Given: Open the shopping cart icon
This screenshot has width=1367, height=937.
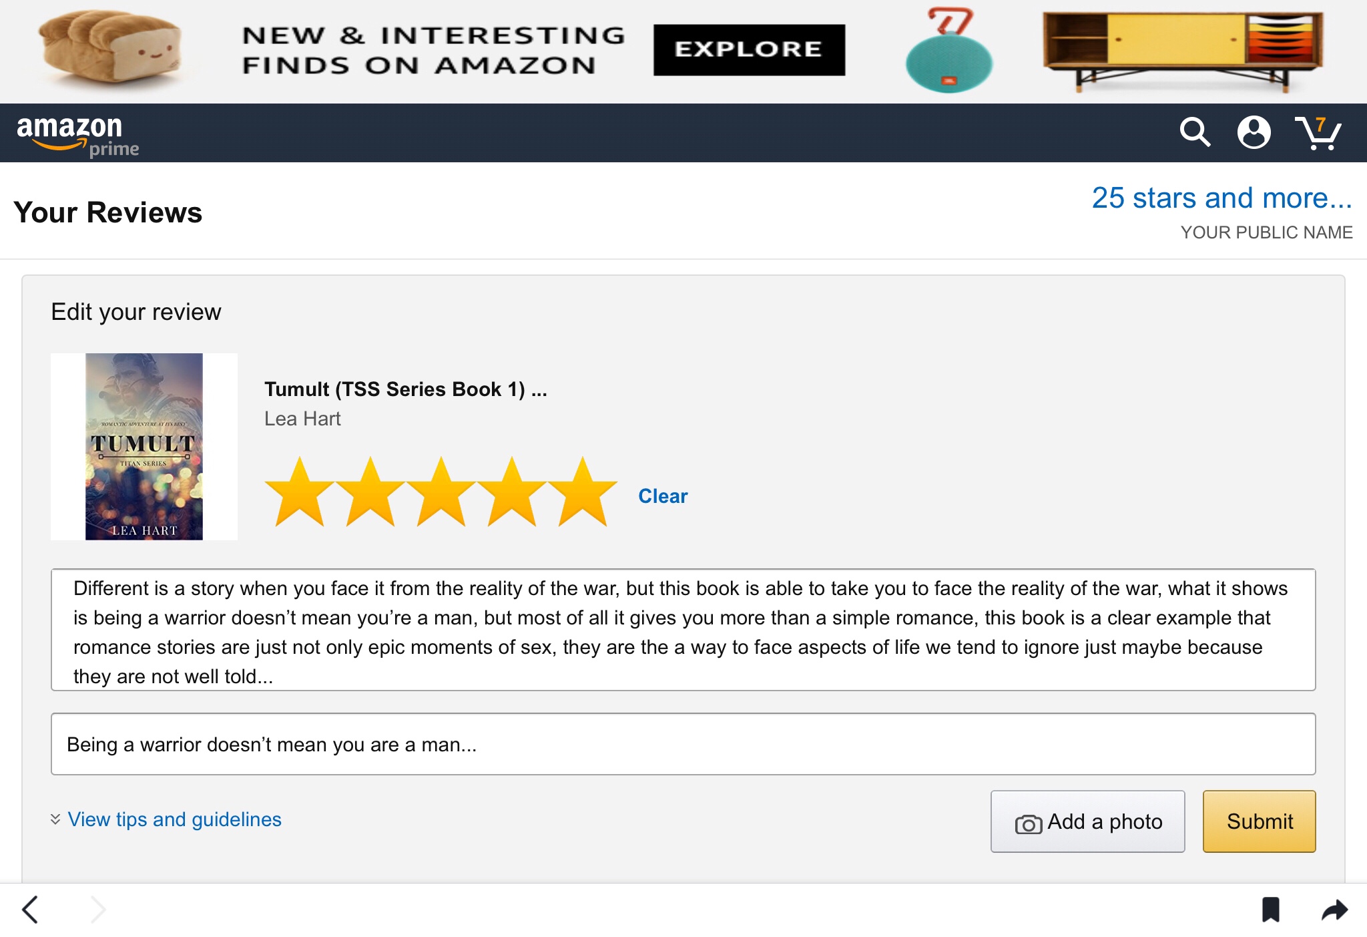Looking at the screenshot, I should (x=1317, y=134).
